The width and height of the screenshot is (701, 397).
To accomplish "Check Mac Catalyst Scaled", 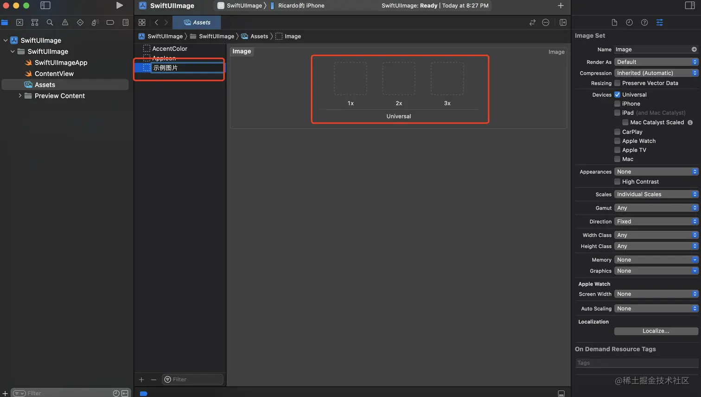I will pyautogui.click(x=625, y=122).
